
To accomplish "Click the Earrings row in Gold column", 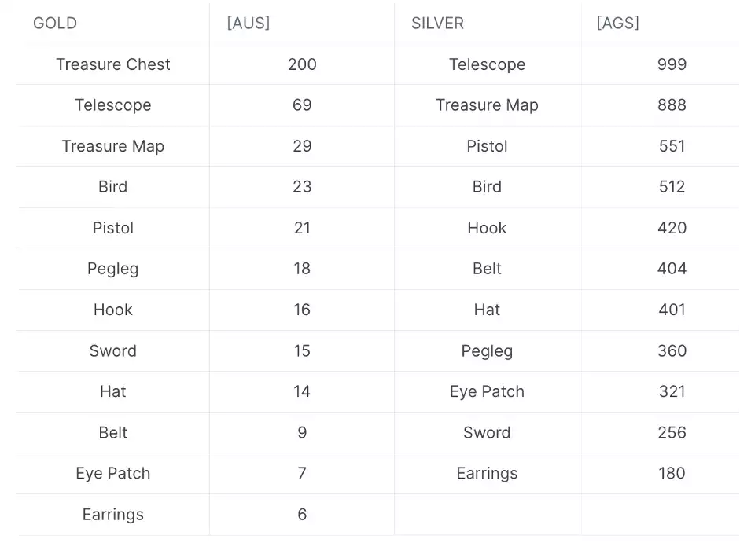I will click(112, 515).
